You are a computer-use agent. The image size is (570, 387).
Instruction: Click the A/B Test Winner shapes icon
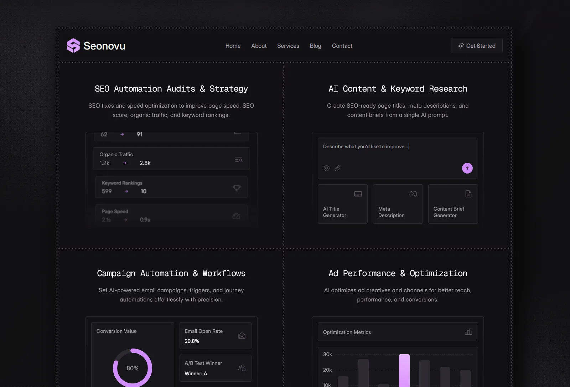[x=242, y=368]
